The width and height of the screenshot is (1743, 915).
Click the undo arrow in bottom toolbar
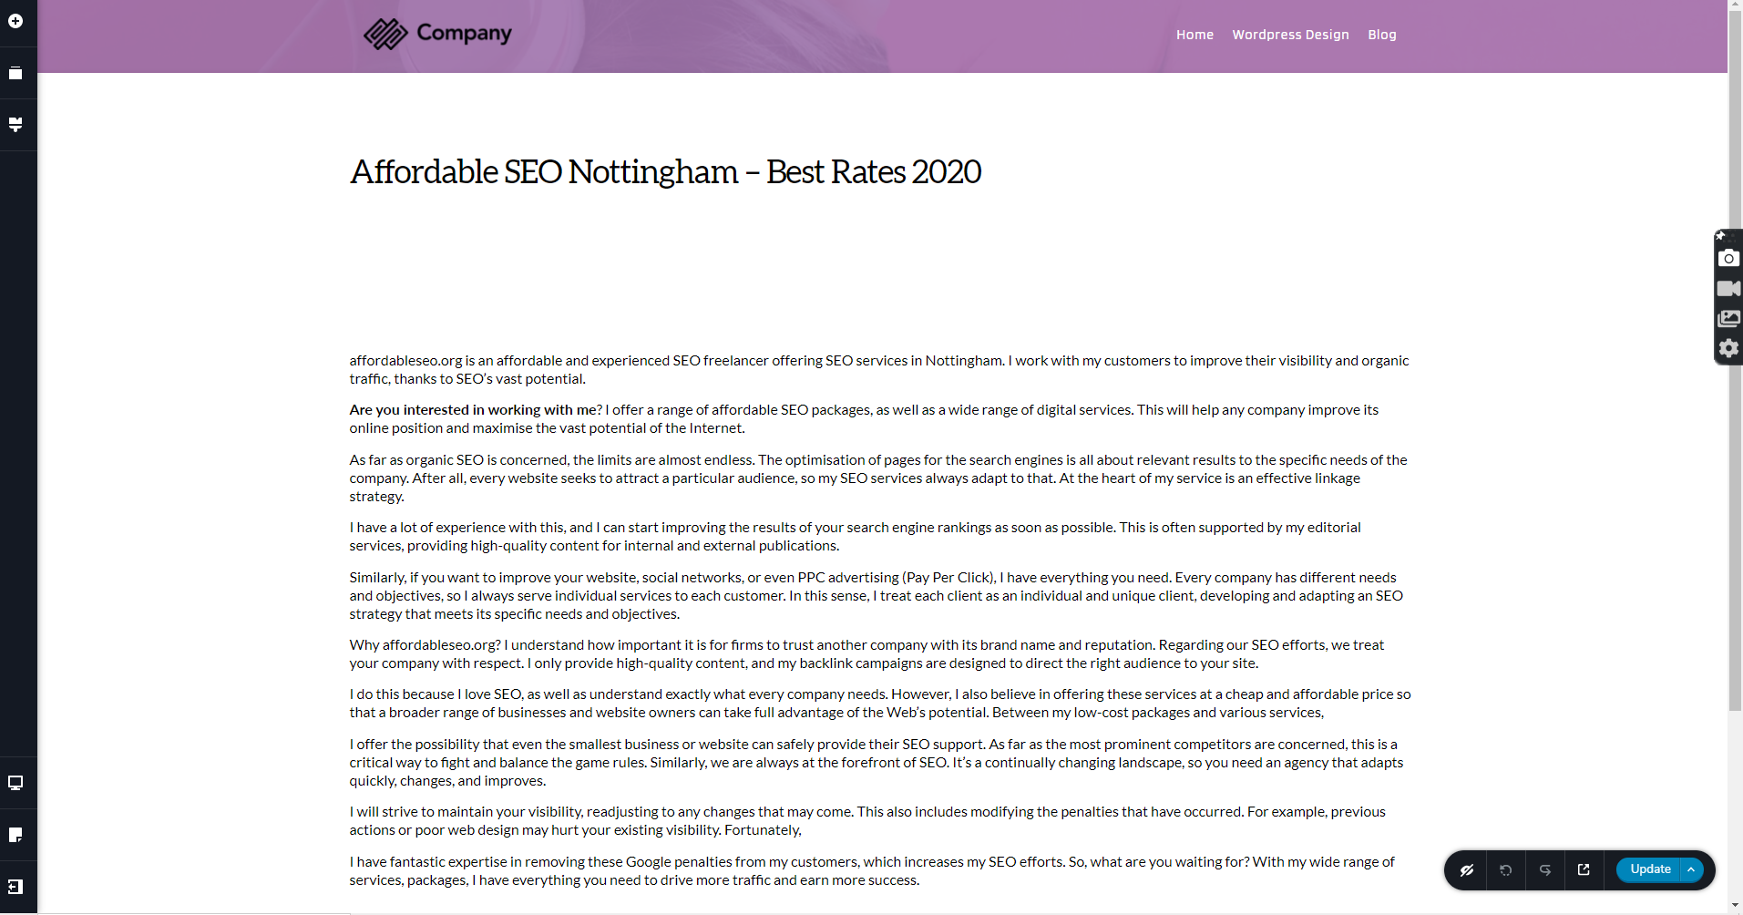(x=1506, y=870)
